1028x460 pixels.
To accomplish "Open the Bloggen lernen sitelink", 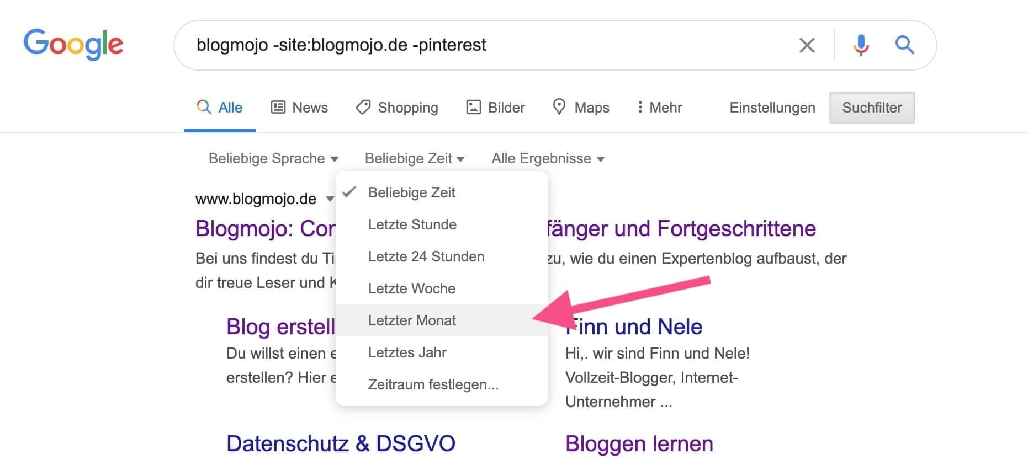I will 639,443.
